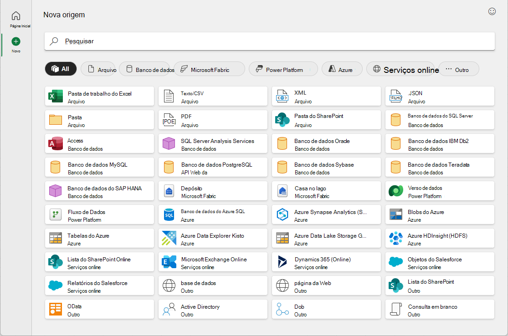Click the Azure SQL database icon
This screenshot has width=508, height=336.
pyautogui.click(x=169, y=214)
